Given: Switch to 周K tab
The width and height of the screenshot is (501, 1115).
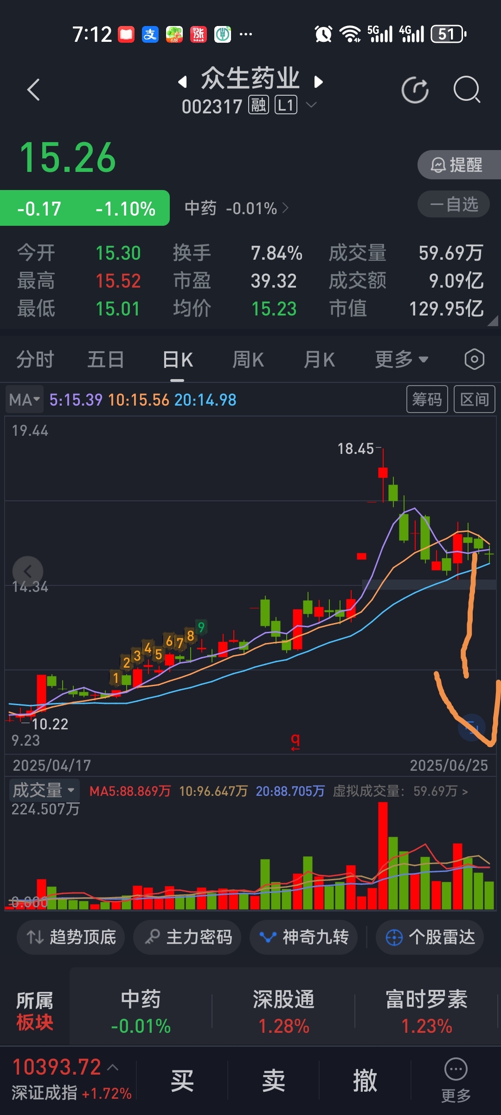Looking at the screenshot, I should click(248, 360).
